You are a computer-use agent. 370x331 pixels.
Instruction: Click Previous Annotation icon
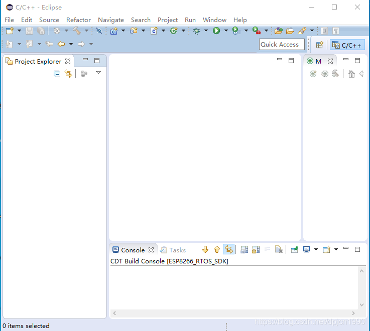(x=29, y=44)
